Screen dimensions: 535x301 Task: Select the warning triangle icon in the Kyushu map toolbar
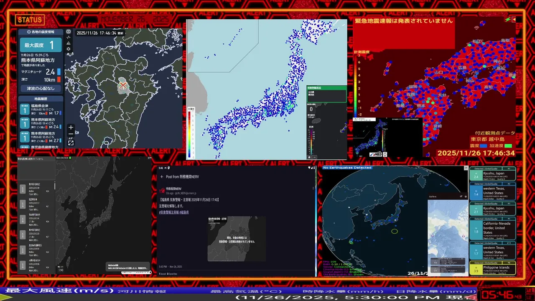click(69, 43)
